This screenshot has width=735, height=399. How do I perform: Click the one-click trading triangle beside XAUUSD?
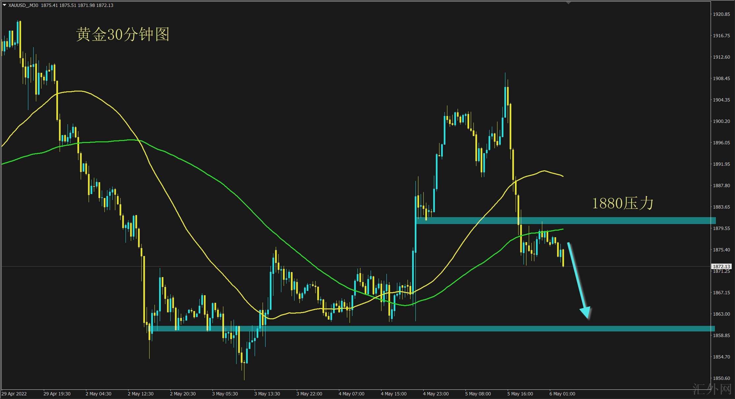[x=4, y=5]
